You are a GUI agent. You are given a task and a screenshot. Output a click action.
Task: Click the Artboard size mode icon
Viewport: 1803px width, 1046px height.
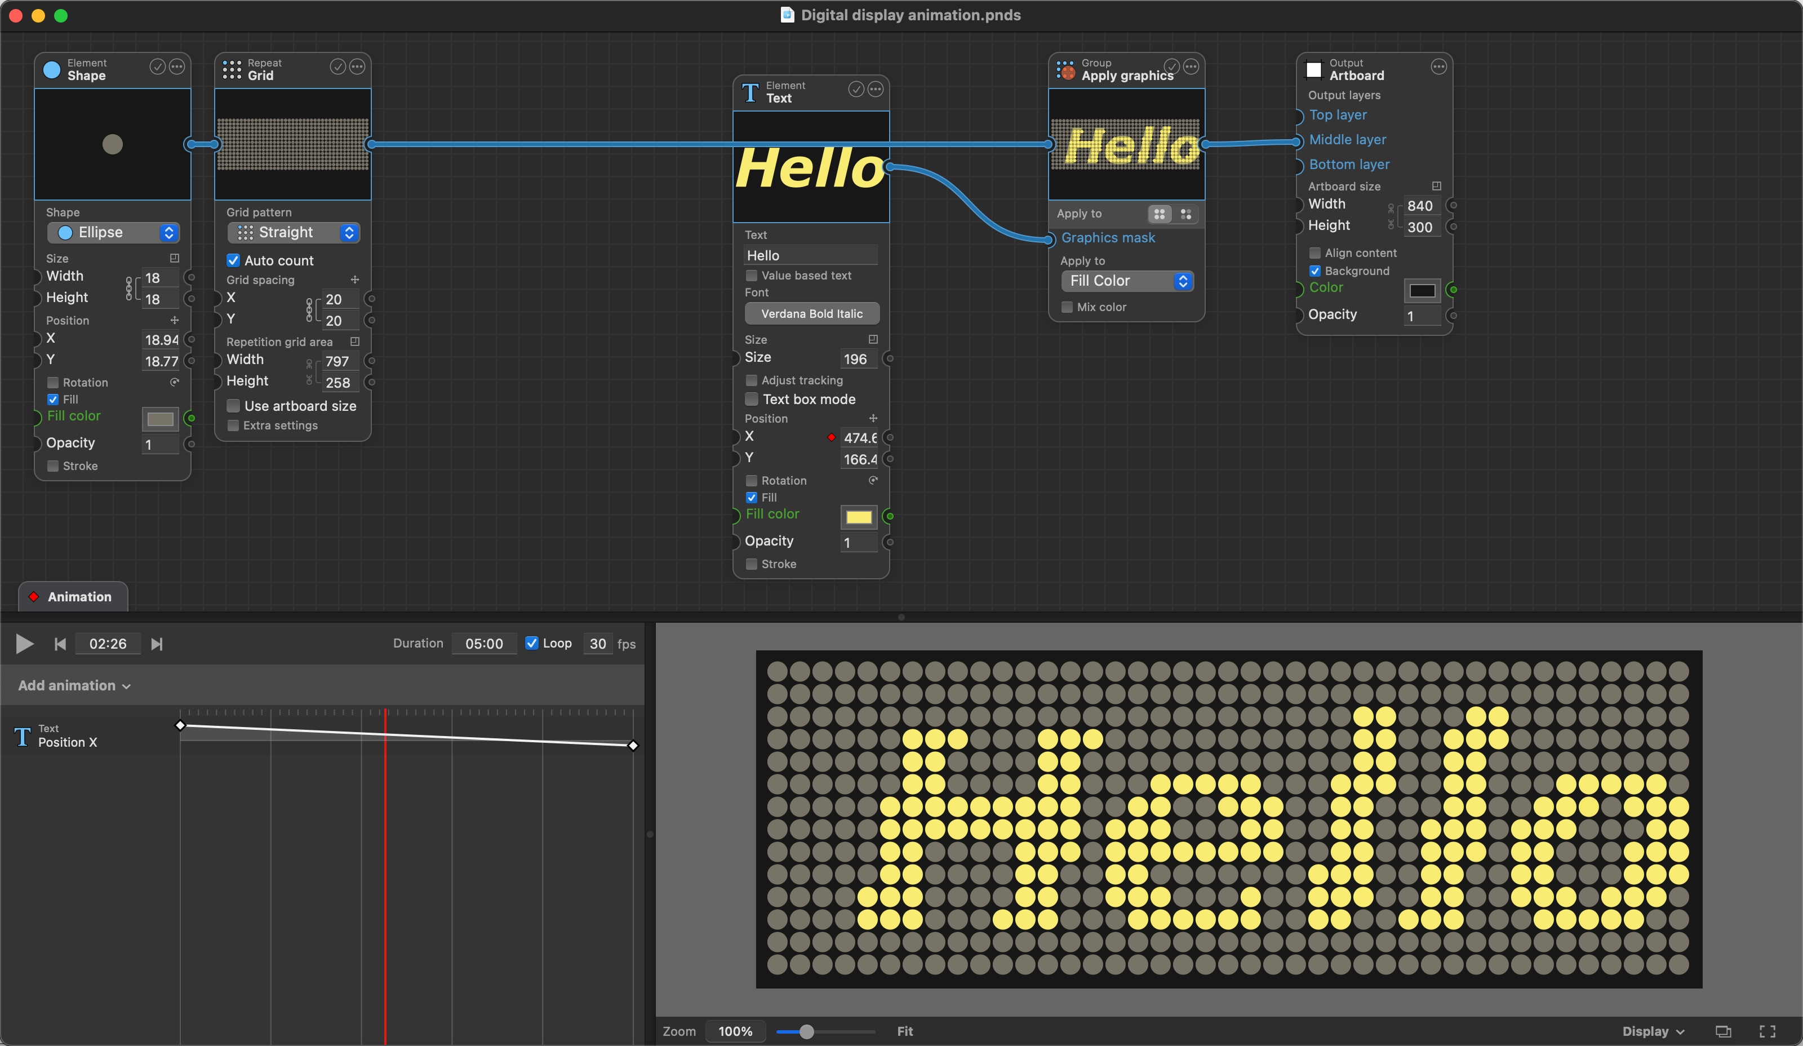coord(1436,186)
